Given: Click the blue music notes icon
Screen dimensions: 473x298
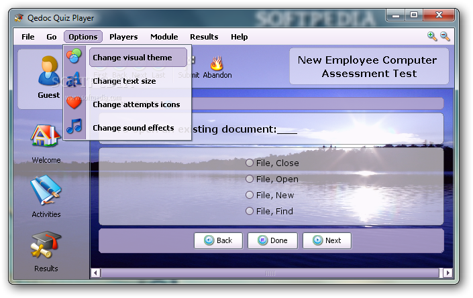Looking at the screenshot, I should point(74,126).
